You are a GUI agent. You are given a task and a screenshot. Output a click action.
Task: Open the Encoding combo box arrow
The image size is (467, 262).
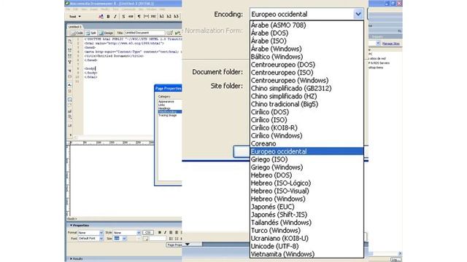pos(358,14)
